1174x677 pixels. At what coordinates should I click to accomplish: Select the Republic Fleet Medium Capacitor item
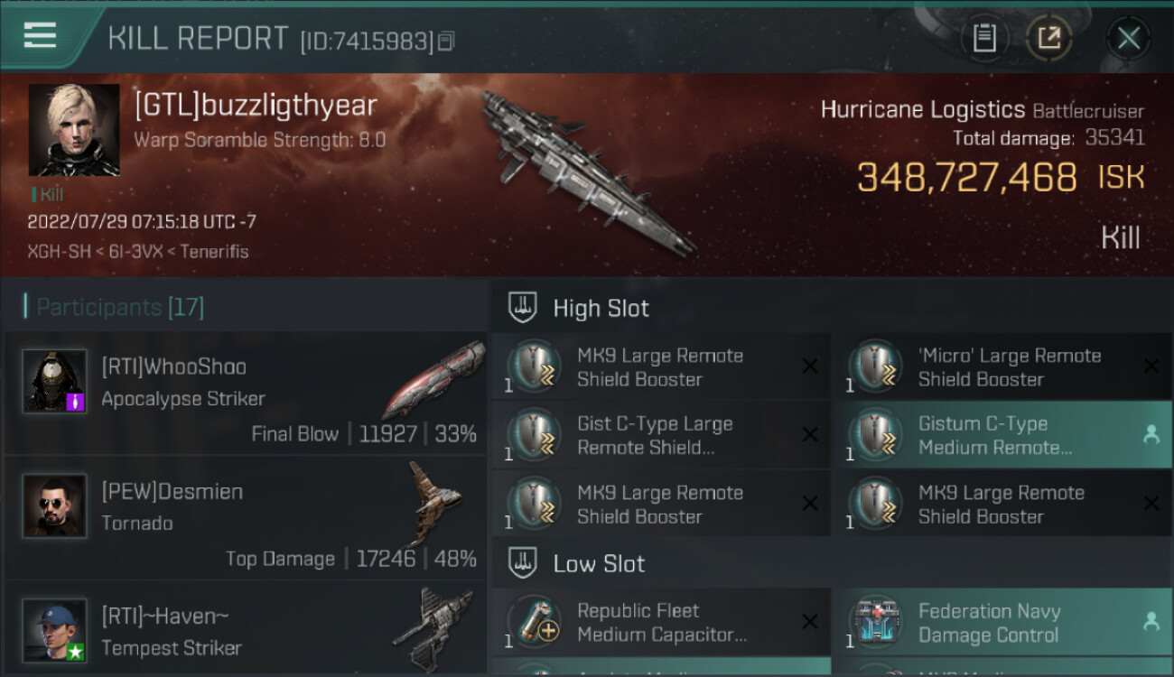660,623
